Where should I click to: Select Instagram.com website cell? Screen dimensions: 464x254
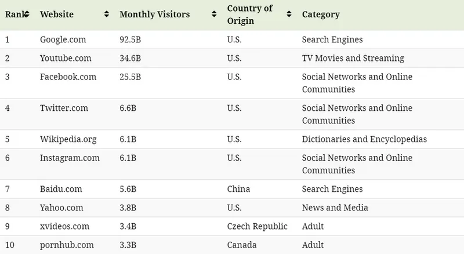tap(70, 158)
